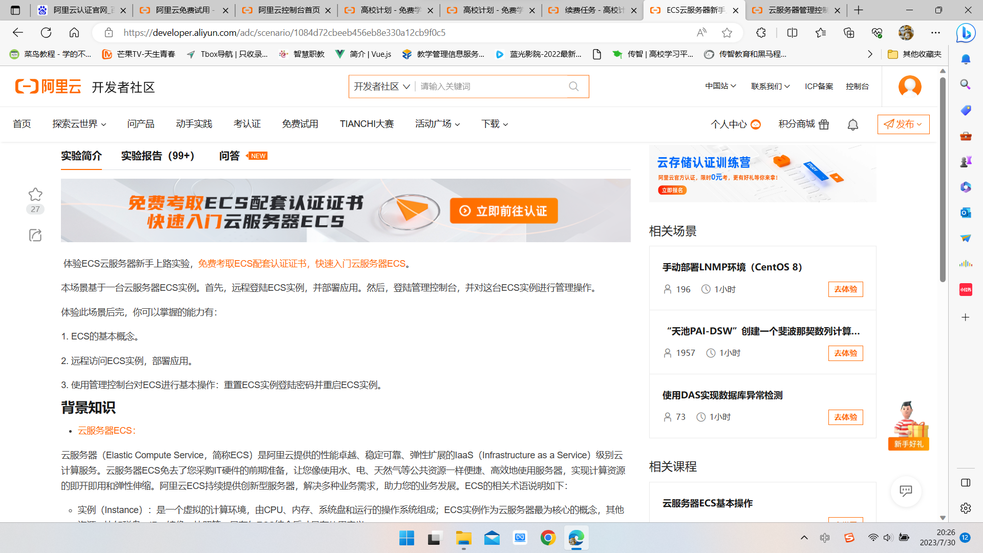Click the browser address bar URL
Screen dimensions: 983x553
[285, 33]
